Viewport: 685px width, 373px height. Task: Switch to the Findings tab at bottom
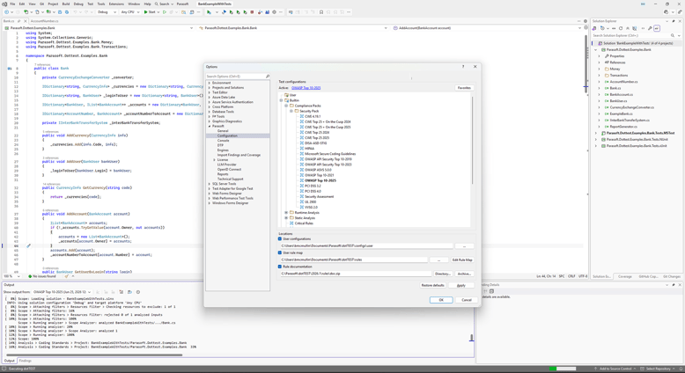pyautogui.click(x=25, y=361)
